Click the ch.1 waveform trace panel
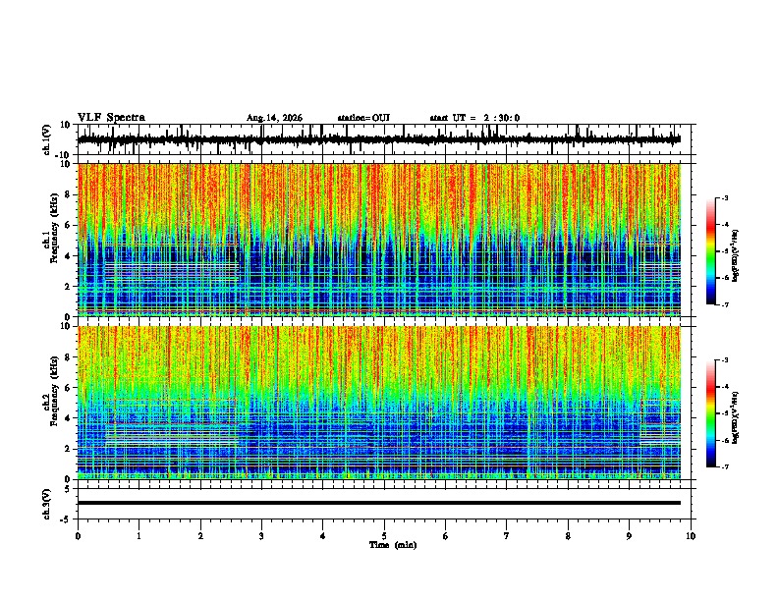Viewport: 778px width, 601px height. point(384,139)
